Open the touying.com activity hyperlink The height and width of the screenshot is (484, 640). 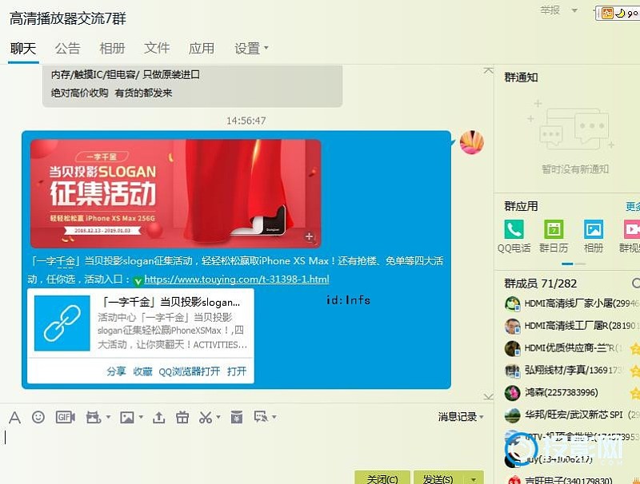[237, 280]
